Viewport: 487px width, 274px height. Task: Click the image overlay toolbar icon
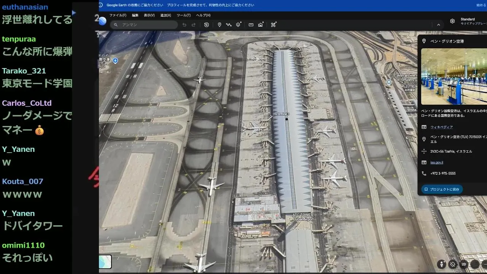pos(261,25)
